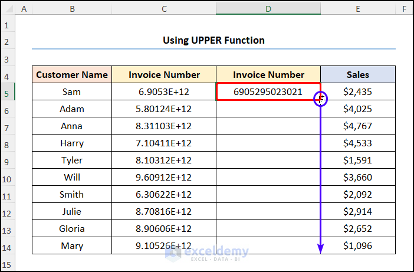Screen dimensions: 414x272
Task: Select the 'Sales' header cell
Action: pyautogui.click(x=358, y=74)
